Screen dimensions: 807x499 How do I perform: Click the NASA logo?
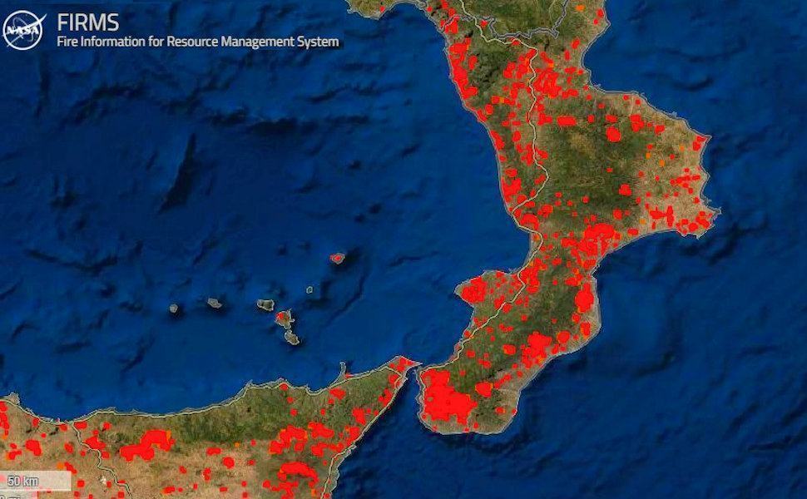click(22, 31)
